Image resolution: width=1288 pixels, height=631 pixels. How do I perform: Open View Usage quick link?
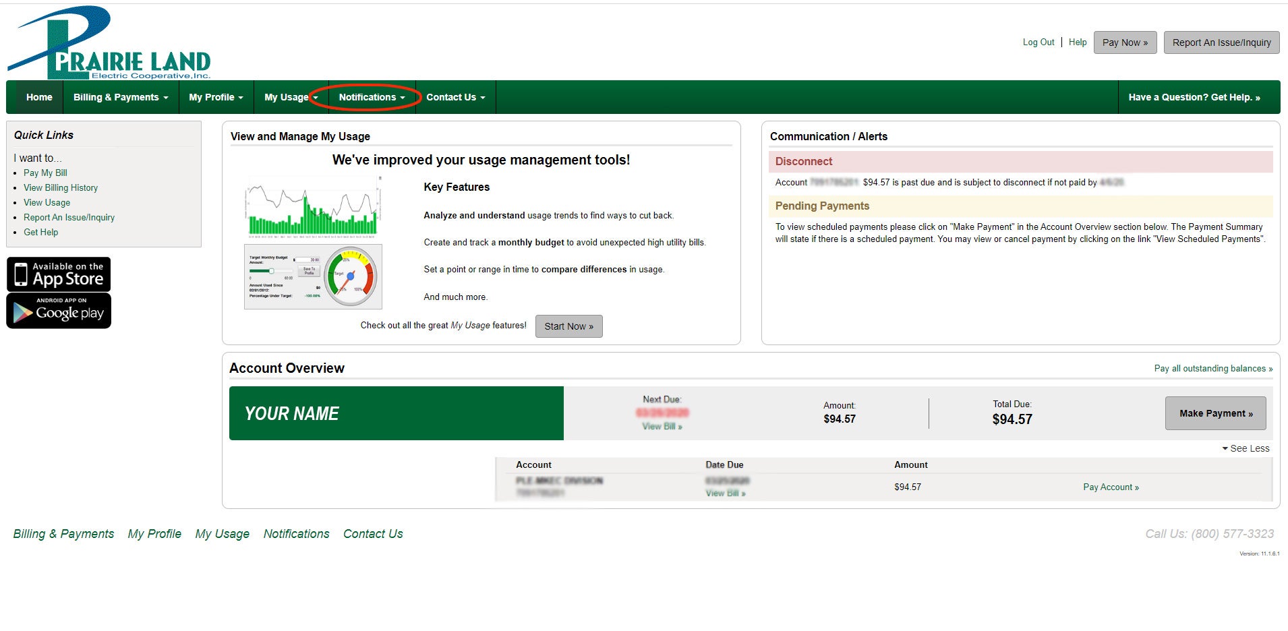(x=47, y=202)
